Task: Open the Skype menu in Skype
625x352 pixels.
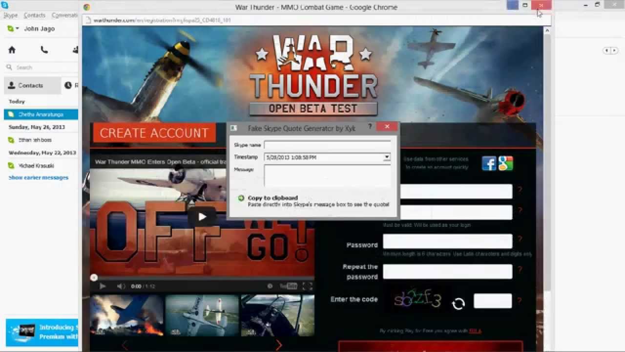Action: pos(10,15)
